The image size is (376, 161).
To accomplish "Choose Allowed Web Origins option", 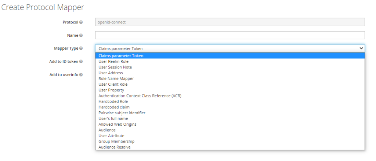I will [x=117, y=124].
